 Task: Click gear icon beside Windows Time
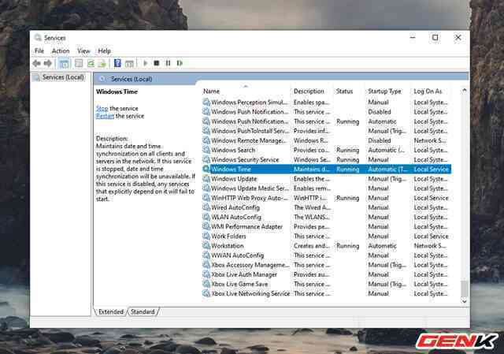206,169
